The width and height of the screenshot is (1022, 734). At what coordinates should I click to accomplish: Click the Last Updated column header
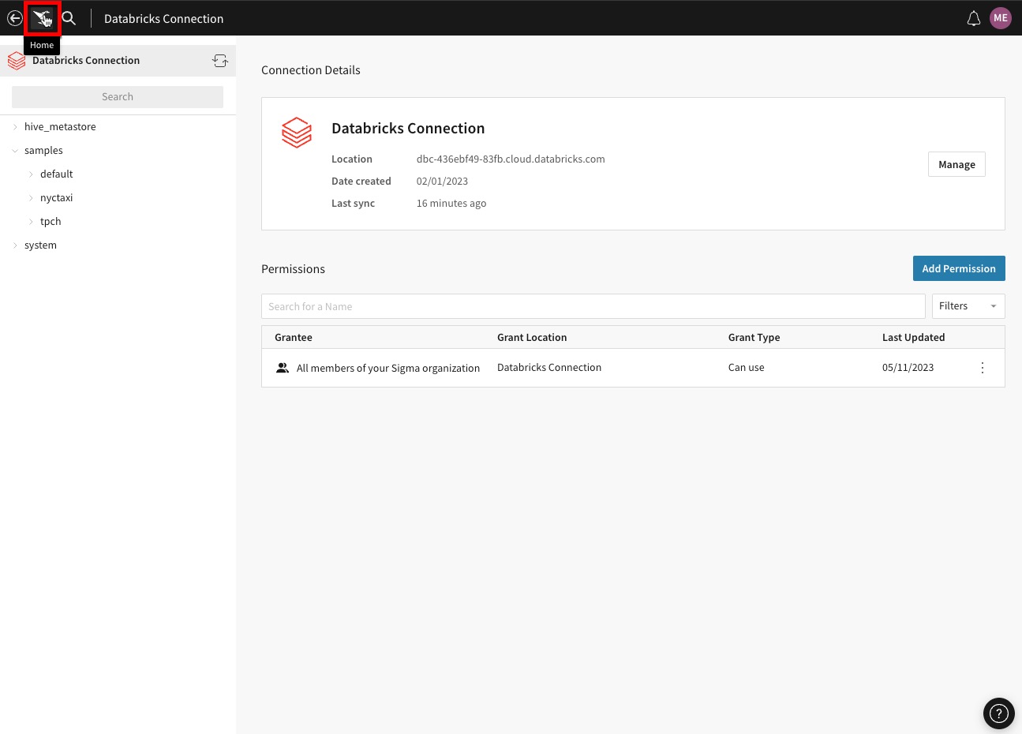tap(913, 337)
